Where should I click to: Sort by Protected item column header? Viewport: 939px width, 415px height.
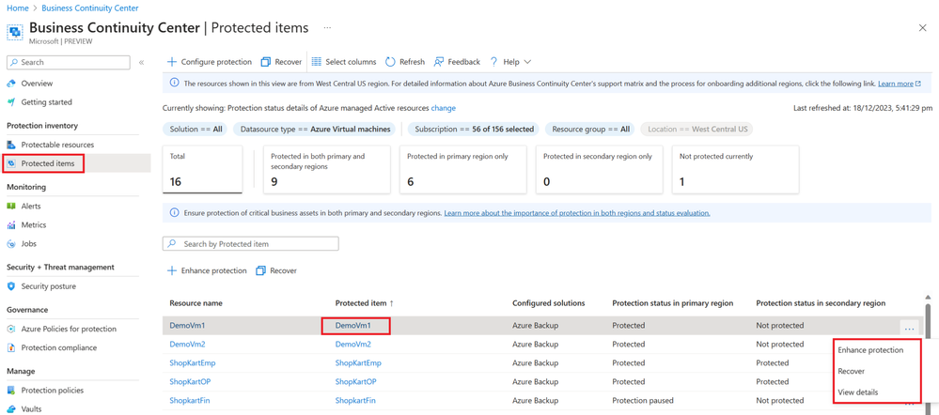(364, 303)
